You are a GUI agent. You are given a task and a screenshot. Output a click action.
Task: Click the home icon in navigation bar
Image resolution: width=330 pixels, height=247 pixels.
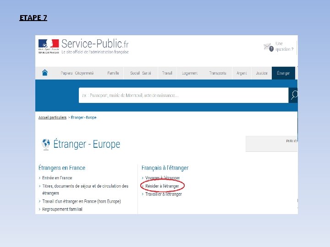tap(45, 73)
